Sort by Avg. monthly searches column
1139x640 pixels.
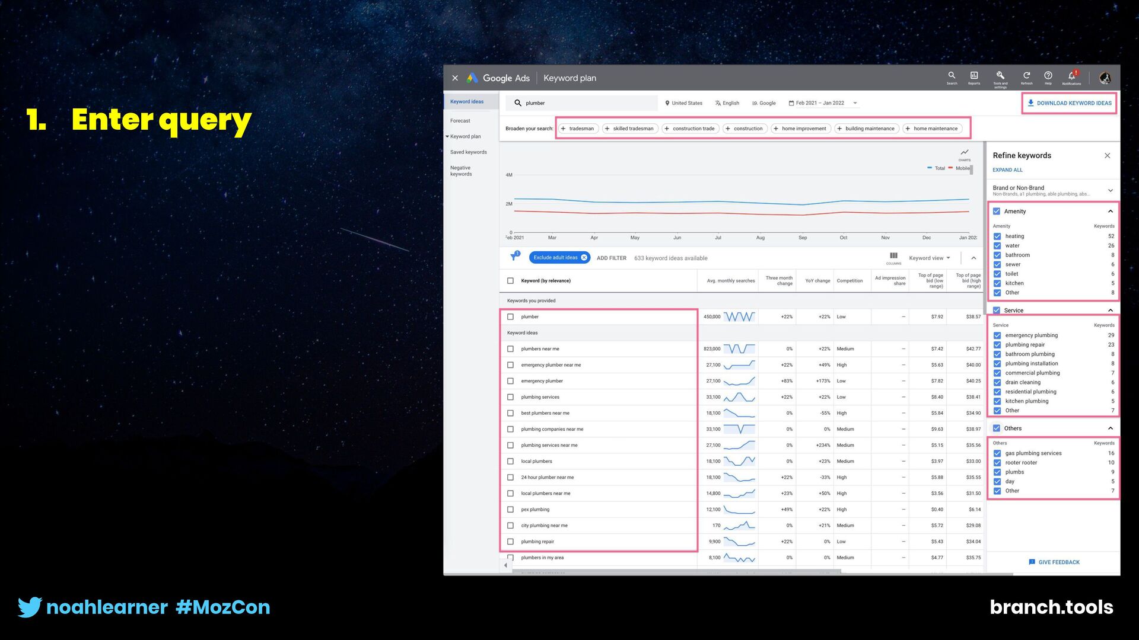point(730,281)
